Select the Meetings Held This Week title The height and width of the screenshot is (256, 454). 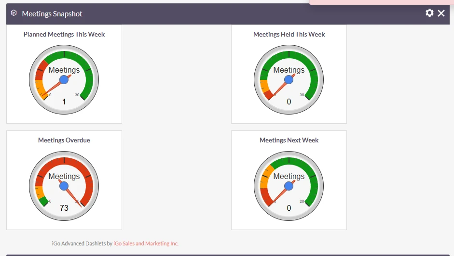tap(289, 35)
